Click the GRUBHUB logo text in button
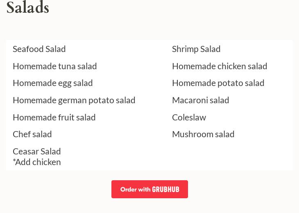Viewport: 299px width, 213px height. click(165, 190)
